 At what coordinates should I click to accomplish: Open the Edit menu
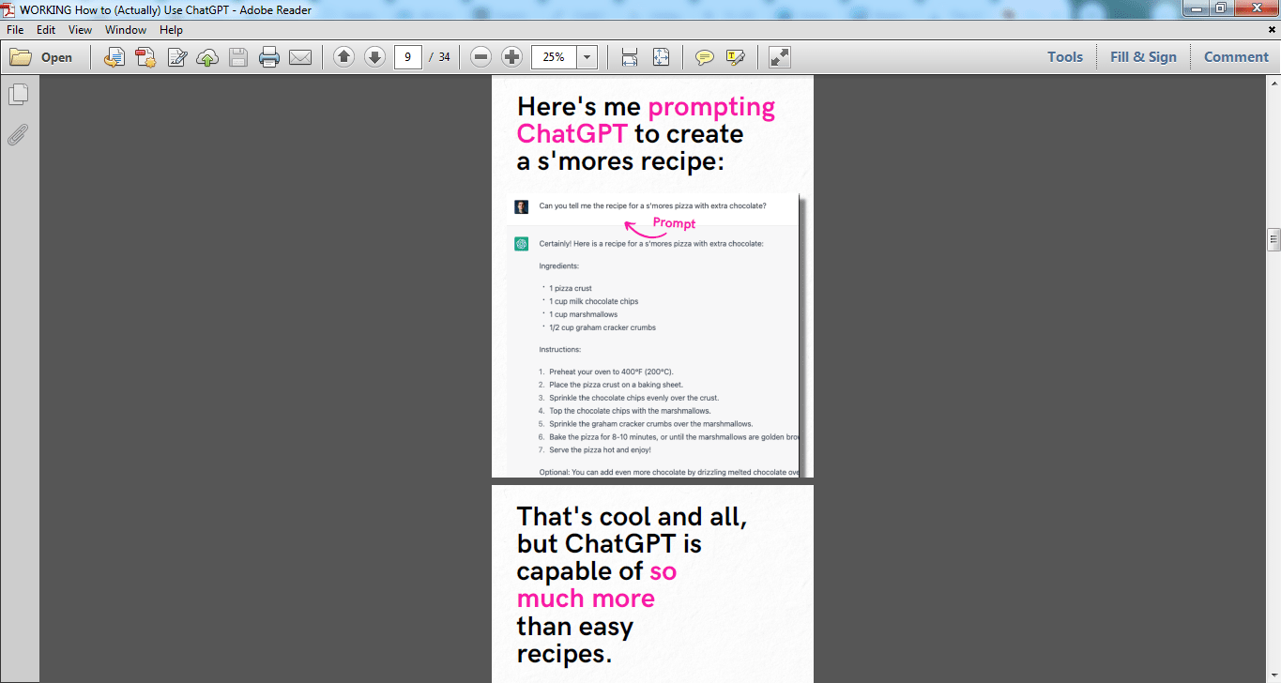[x=46, y=30]
